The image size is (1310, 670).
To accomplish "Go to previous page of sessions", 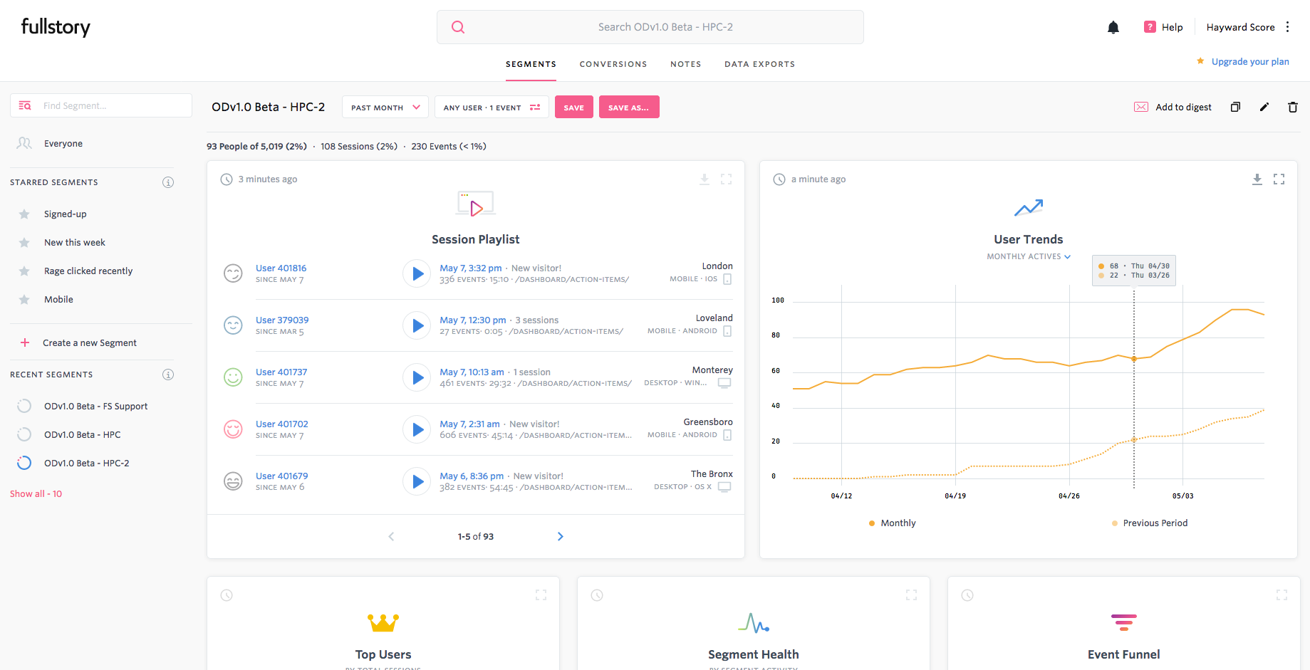I will [x=391, y=536].
